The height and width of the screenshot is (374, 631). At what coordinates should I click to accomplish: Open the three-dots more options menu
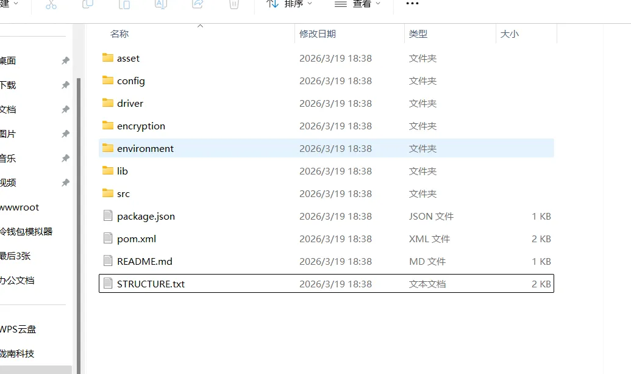click(413, 3)
